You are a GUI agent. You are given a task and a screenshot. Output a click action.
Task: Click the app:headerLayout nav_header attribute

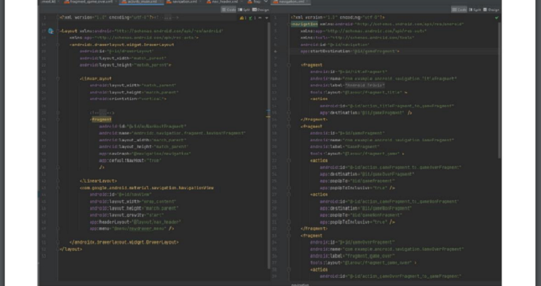[x=135, y=222]
